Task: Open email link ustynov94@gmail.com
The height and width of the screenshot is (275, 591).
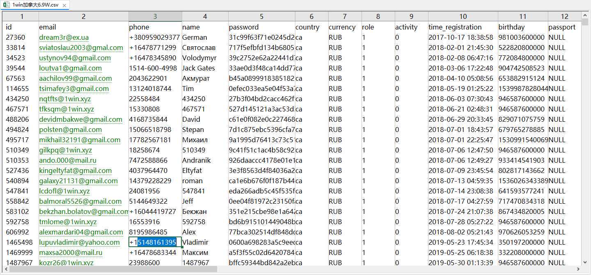Action: click(x=75, y=58)
